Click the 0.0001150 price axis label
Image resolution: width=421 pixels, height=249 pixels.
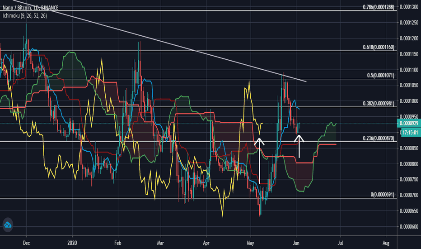[x=409, y=54]
